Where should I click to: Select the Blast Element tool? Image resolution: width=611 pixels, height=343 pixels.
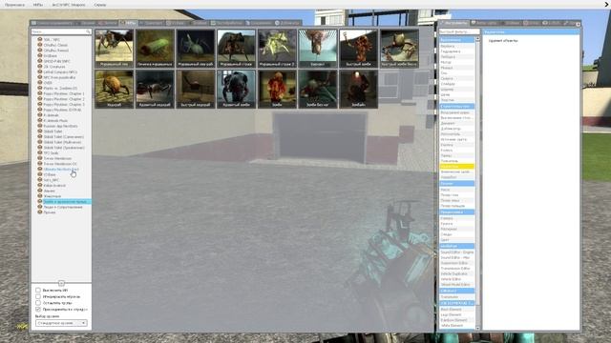pos(456,309)
